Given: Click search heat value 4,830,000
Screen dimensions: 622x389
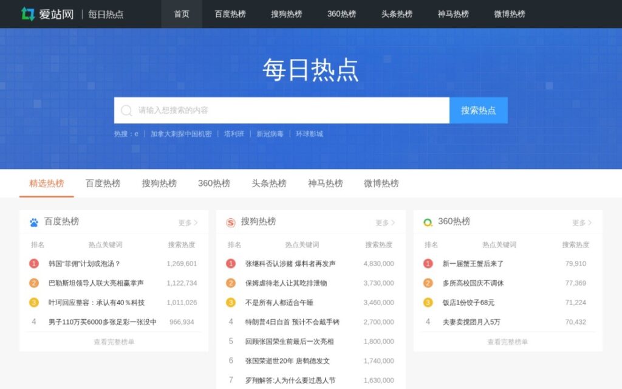Looking at the screenshot, I should pyautogui.click(x=379, y=264).
